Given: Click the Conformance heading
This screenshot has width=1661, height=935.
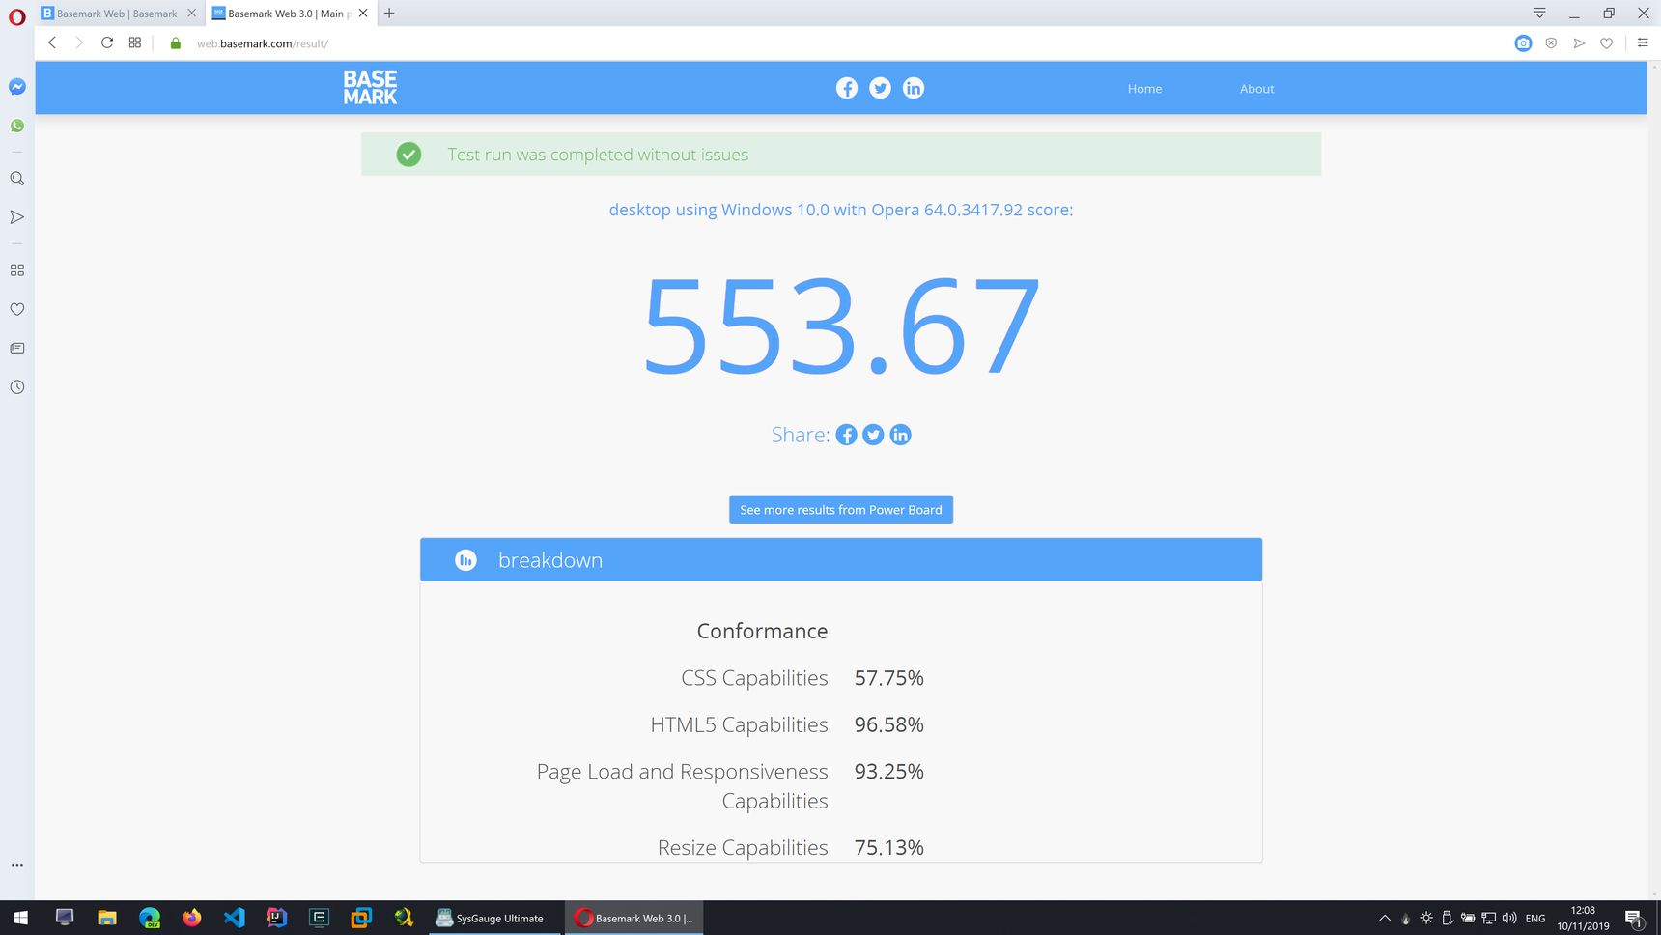Looking at the screenshot, I should tap(762, 631).
